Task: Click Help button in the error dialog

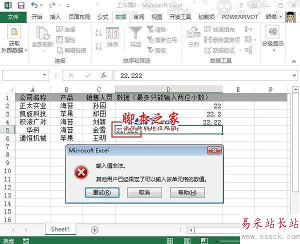Action: point(187,192)
